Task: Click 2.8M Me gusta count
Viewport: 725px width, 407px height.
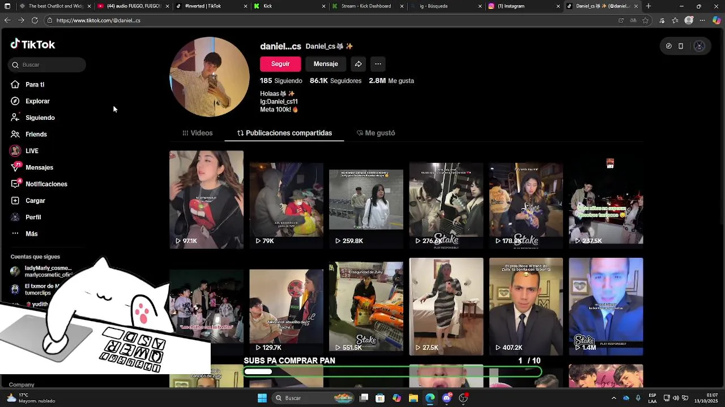Action: tap(391, 81)
